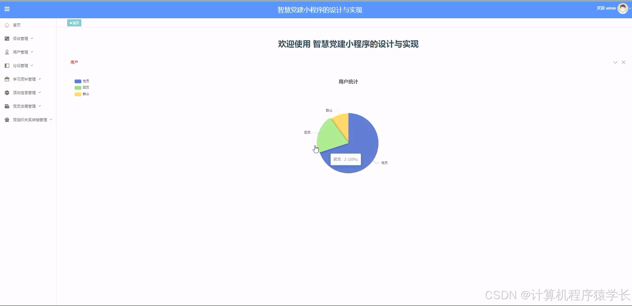Close the 用户 statistics panel with the X
Screen dimensions: 632x306
[624, 62]
